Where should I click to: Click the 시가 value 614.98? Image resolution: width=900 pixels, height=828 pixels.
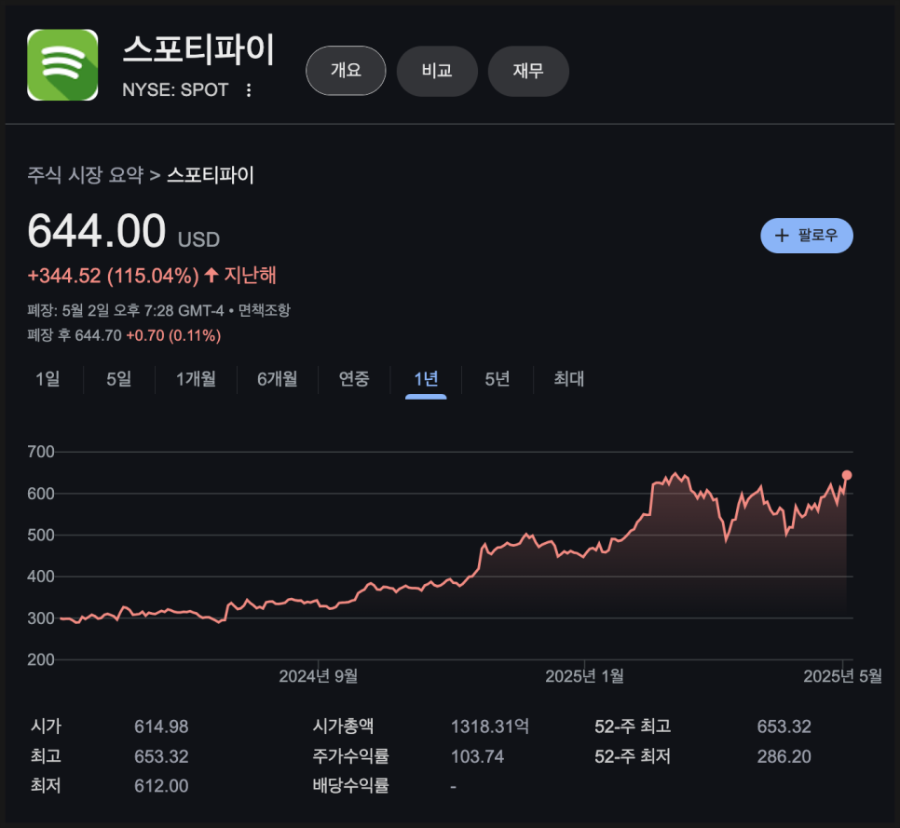[x=161, y=726]
